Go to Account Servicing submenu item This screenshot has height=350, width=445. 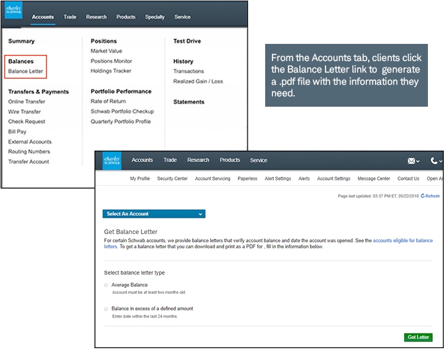(x=213, y=179)
